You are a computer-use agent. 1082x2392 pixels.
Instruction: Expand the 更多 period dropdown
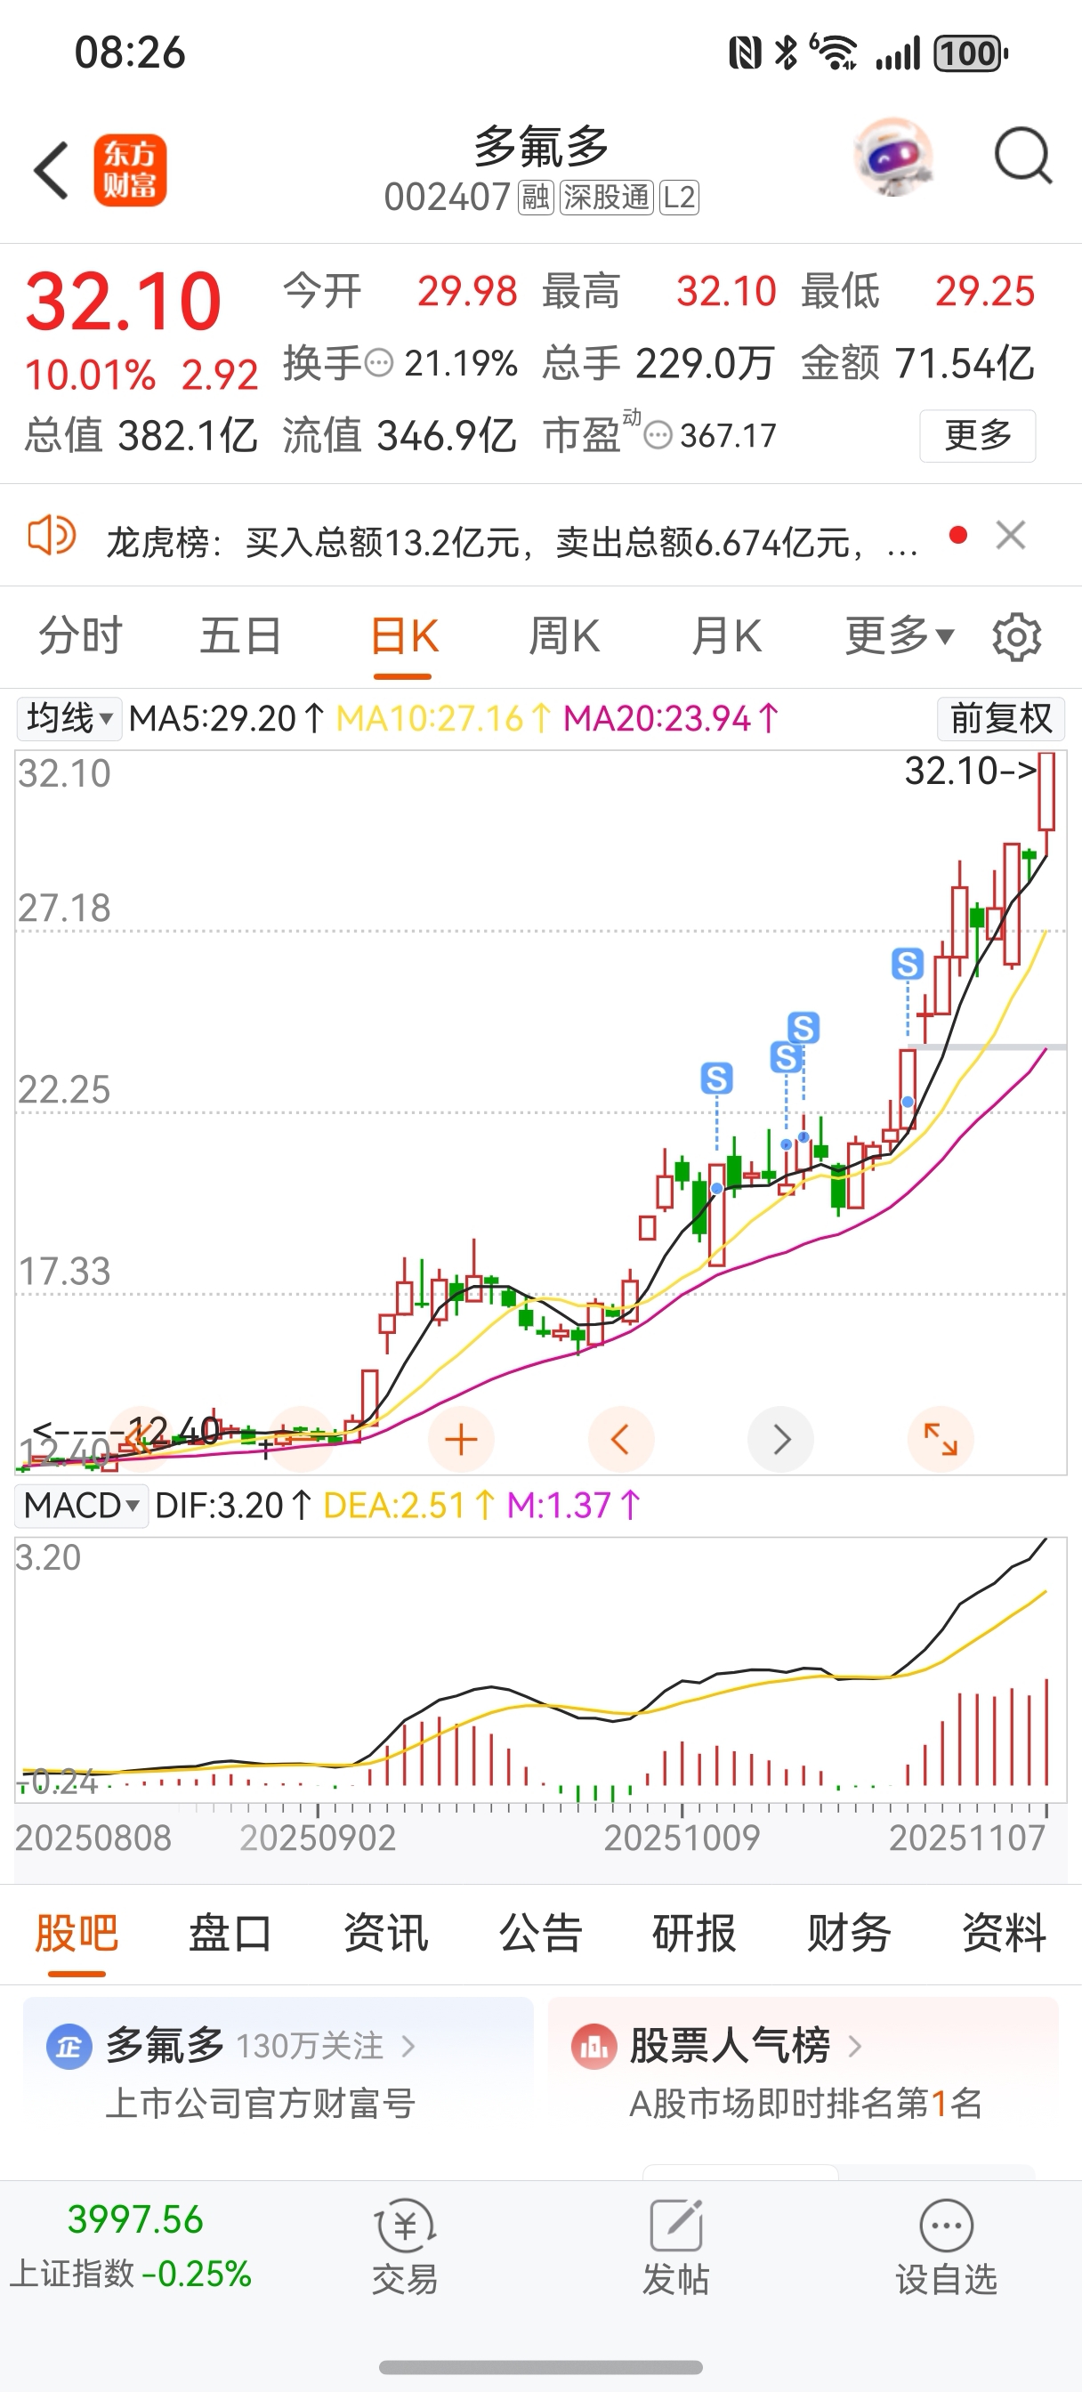click(899, 636)
